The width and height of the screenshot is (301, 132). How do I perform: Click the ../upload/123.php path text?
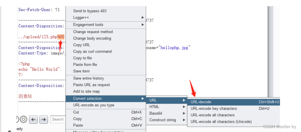pos(38,37)
